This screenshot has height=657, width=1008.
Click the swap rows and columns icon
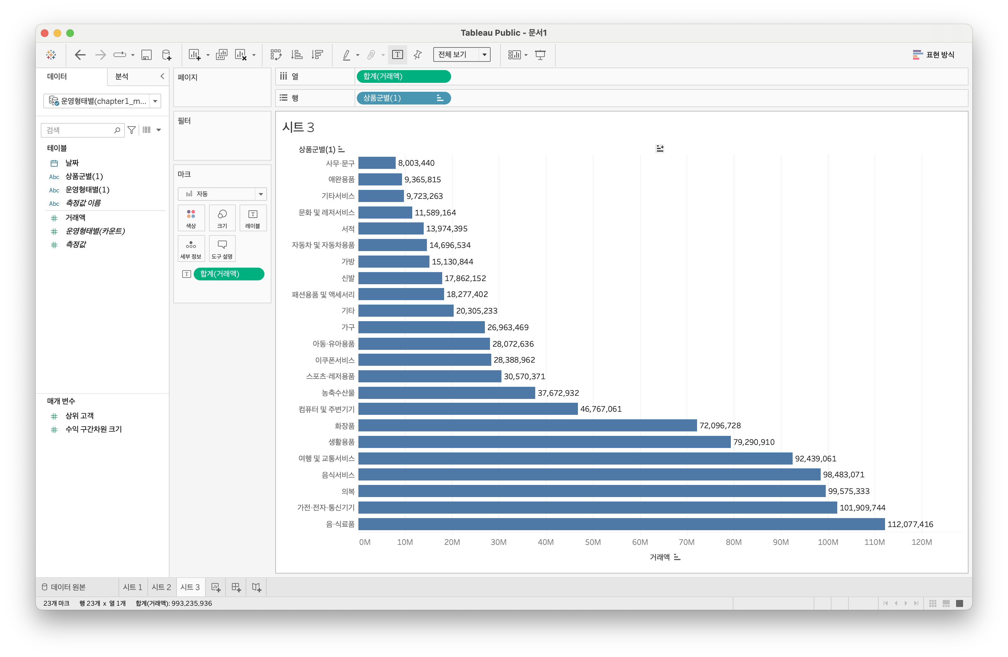276,55
